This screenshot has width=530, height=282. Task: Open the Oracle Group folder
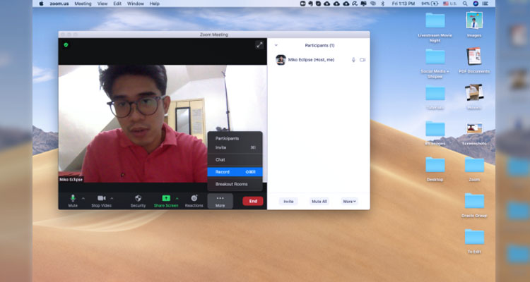(474, 201)
